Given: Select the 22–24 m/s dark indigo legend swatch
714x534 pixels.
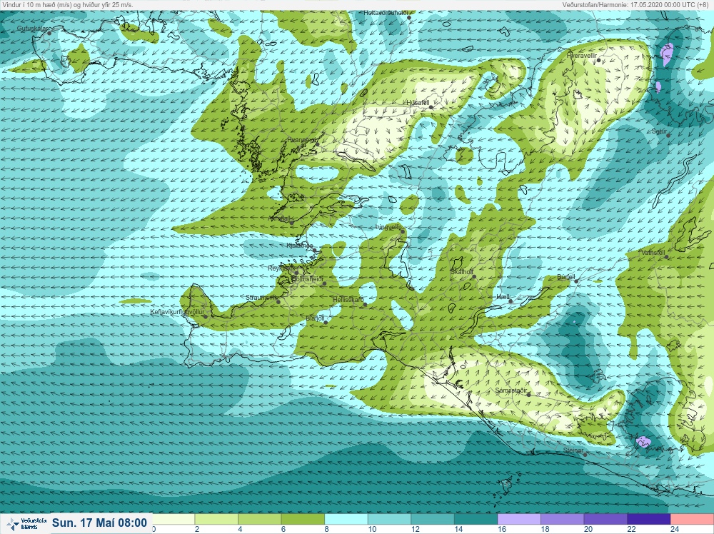Looking at the screenshot, I should [649, 519].
